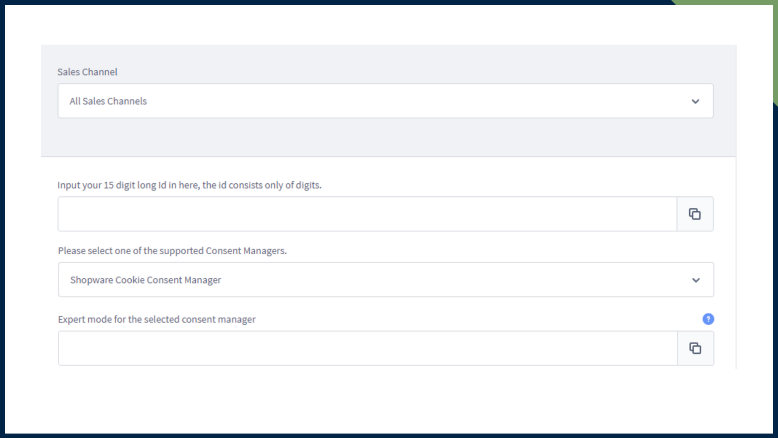This screenshot has width=778, height=438.
Task: Open the blue help tooltip icon
Action: [x=708, y=319]
